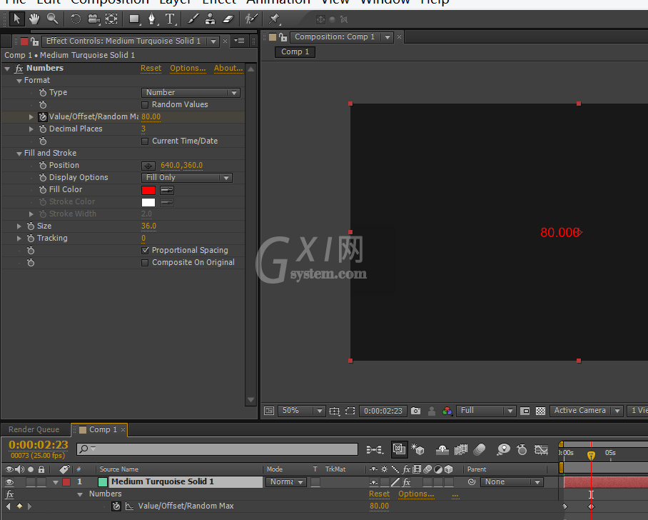
Task: Expand the Decimal Places property
Action: (31, 129)
